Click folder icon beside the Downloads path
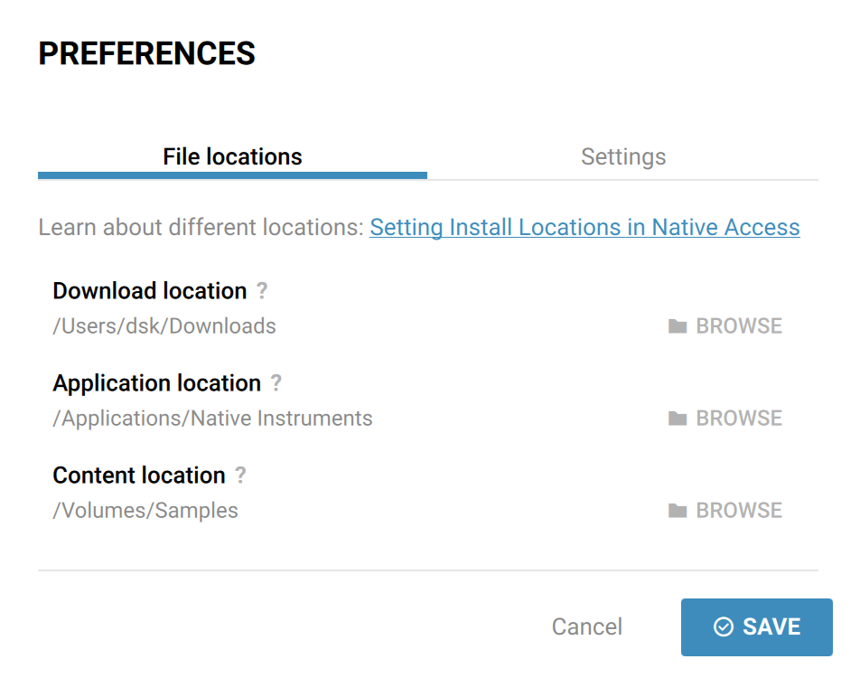 678,326
